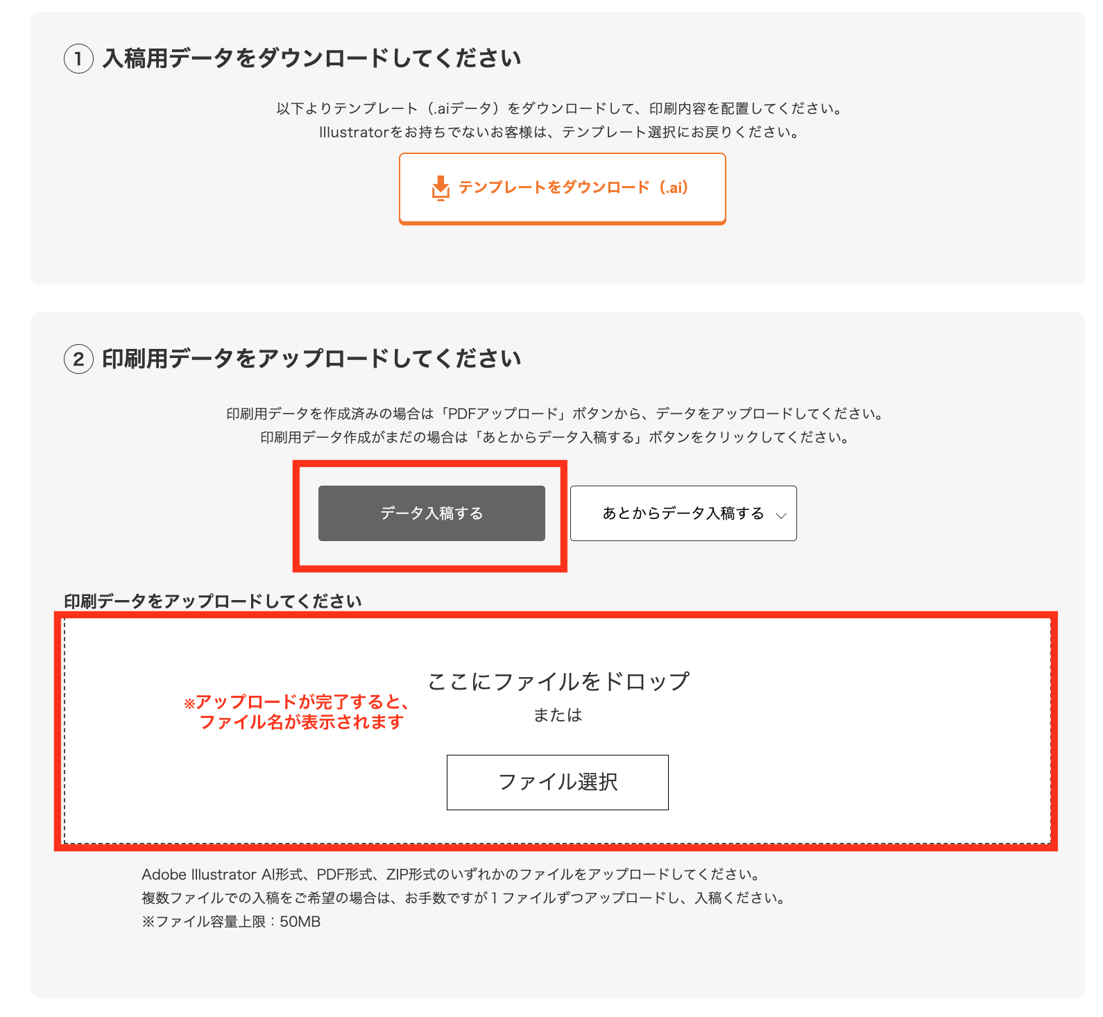
Task: Click the ファイル選択 button
Action: (x=558, y=783)
